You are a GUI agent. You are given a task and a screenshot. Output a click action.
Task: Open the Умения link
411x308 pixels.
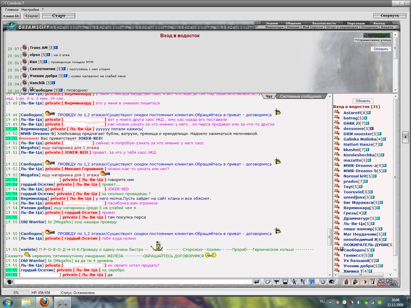pos(293,27)
